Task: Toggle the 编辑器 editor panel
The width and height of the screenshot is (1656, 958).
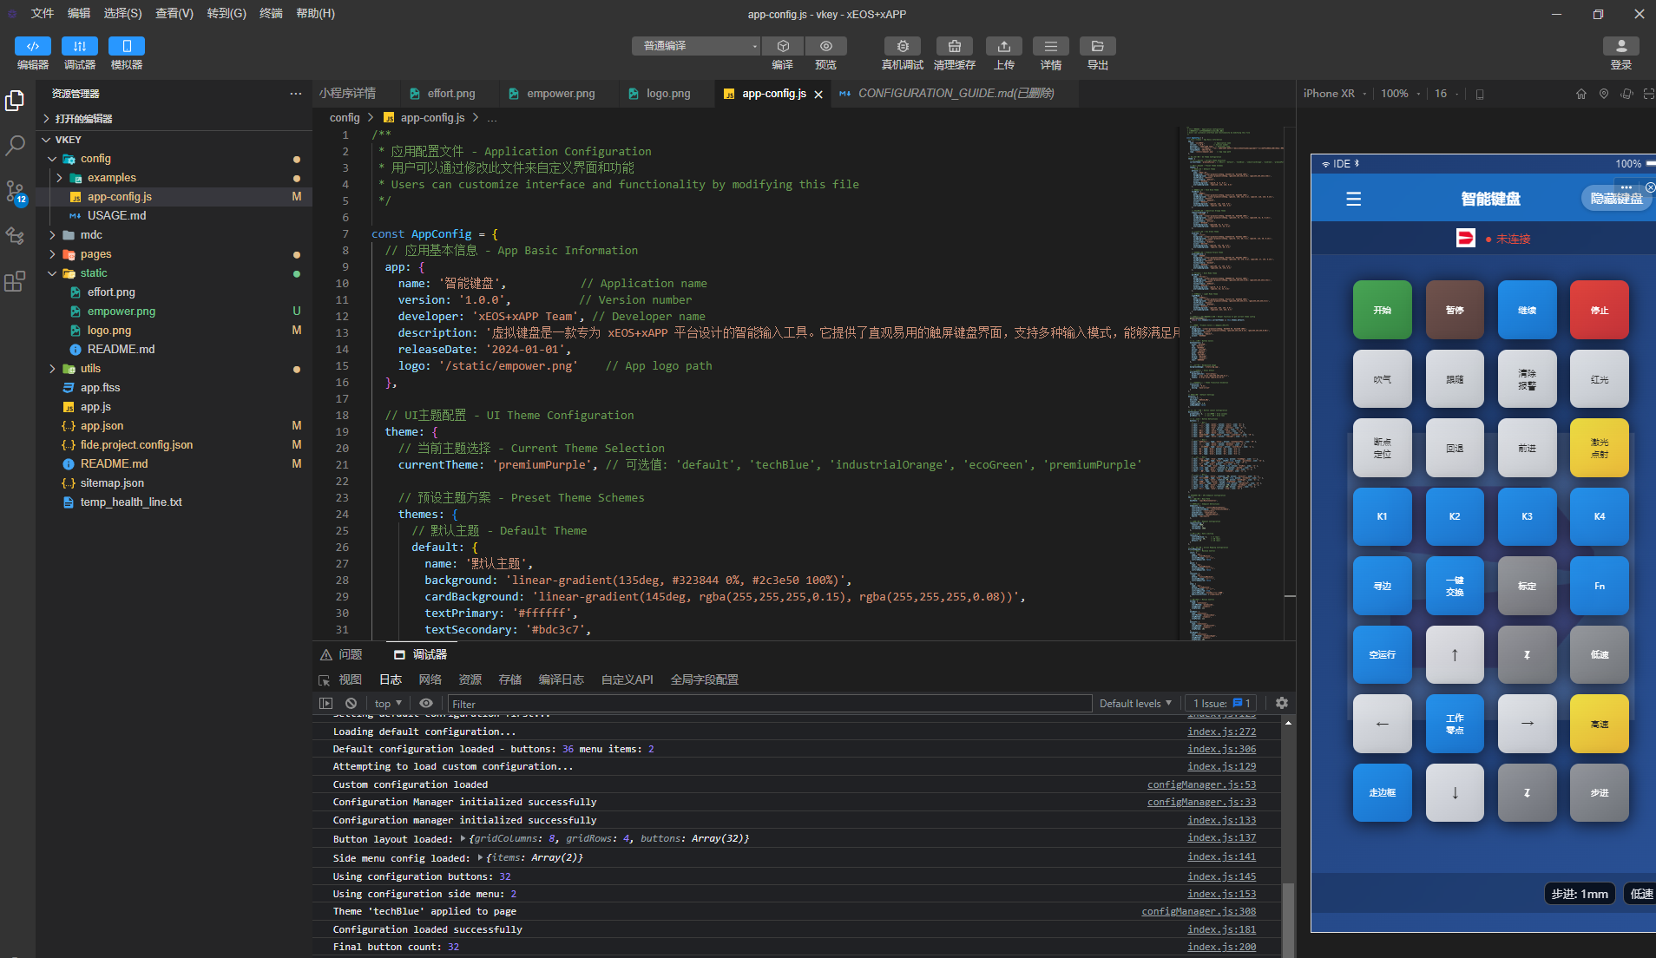Action: 33,46
